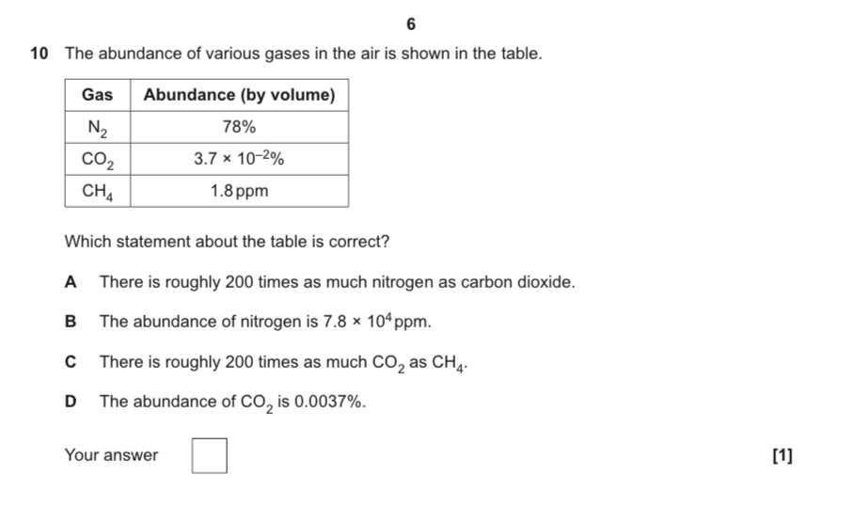Click the Gas column header

pos(98,95)
